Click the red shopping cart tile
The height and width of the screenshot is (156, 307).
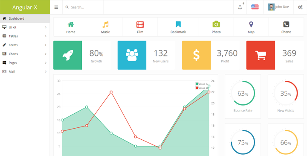261,55
